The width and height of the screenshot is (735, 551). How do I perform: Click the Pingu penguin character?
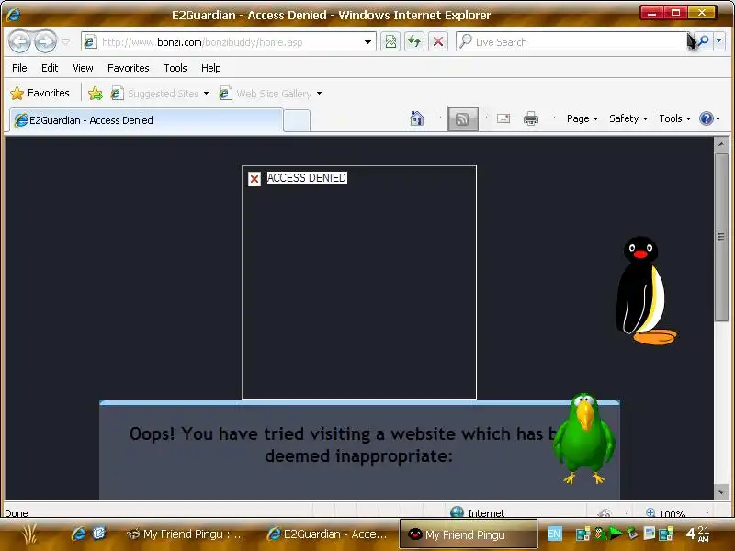(x=646, y=290)
